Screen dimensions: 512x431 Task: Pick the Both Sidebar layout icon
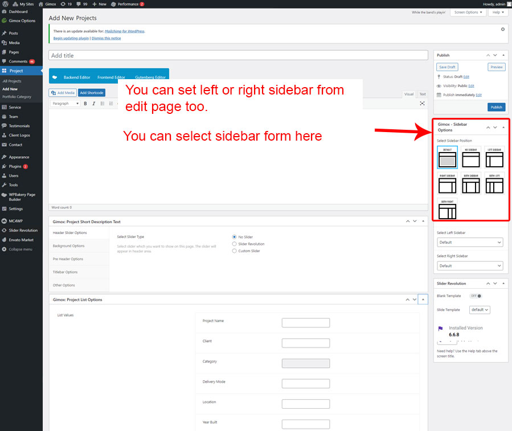[470, 184]
